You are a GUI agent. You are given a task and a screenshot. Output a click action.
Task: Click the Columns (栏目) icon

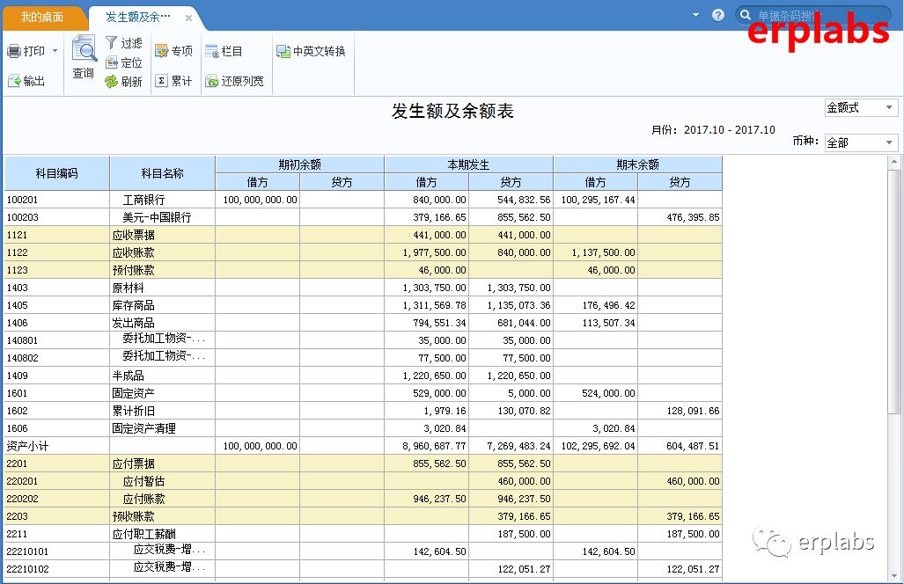211,51
